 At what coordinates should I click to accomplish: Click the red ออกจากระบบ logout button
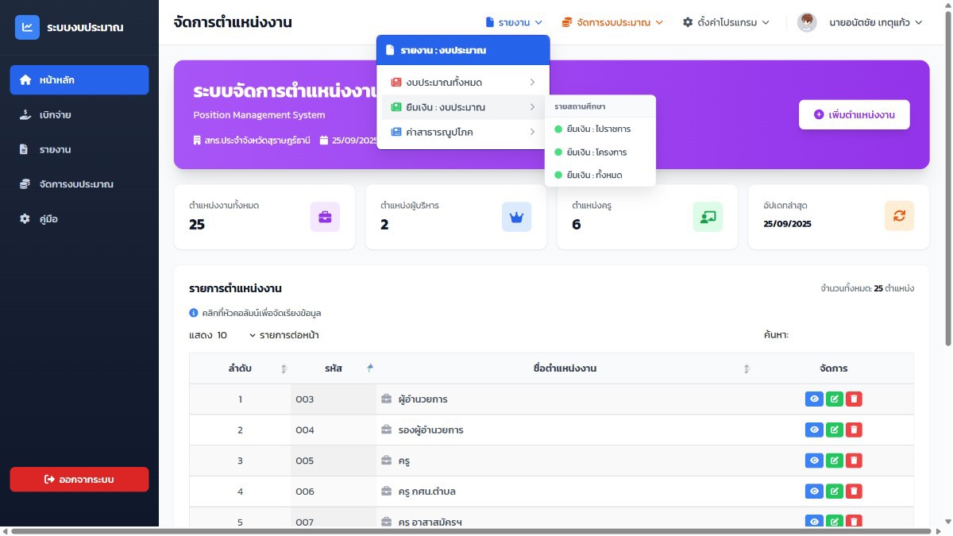[x=79, y=480]
